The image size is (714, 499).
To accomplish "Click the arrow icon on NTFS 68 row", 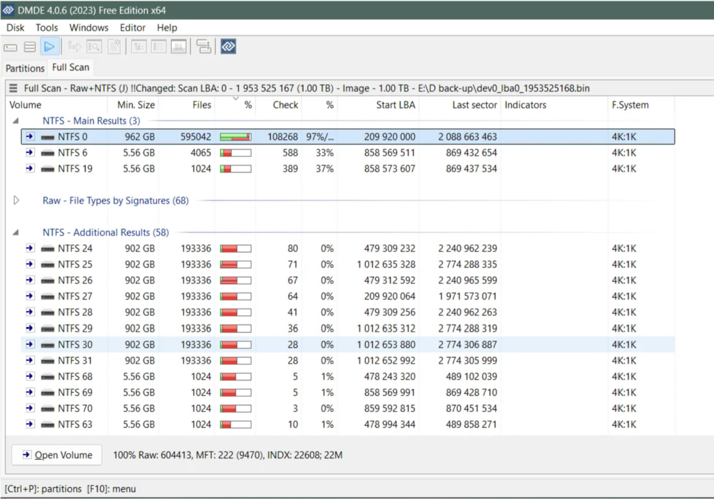I will 30,376.
